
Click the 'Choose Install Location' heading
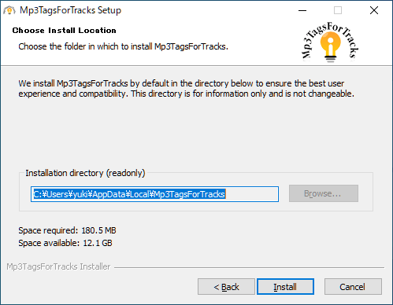(x=64, y=31)
